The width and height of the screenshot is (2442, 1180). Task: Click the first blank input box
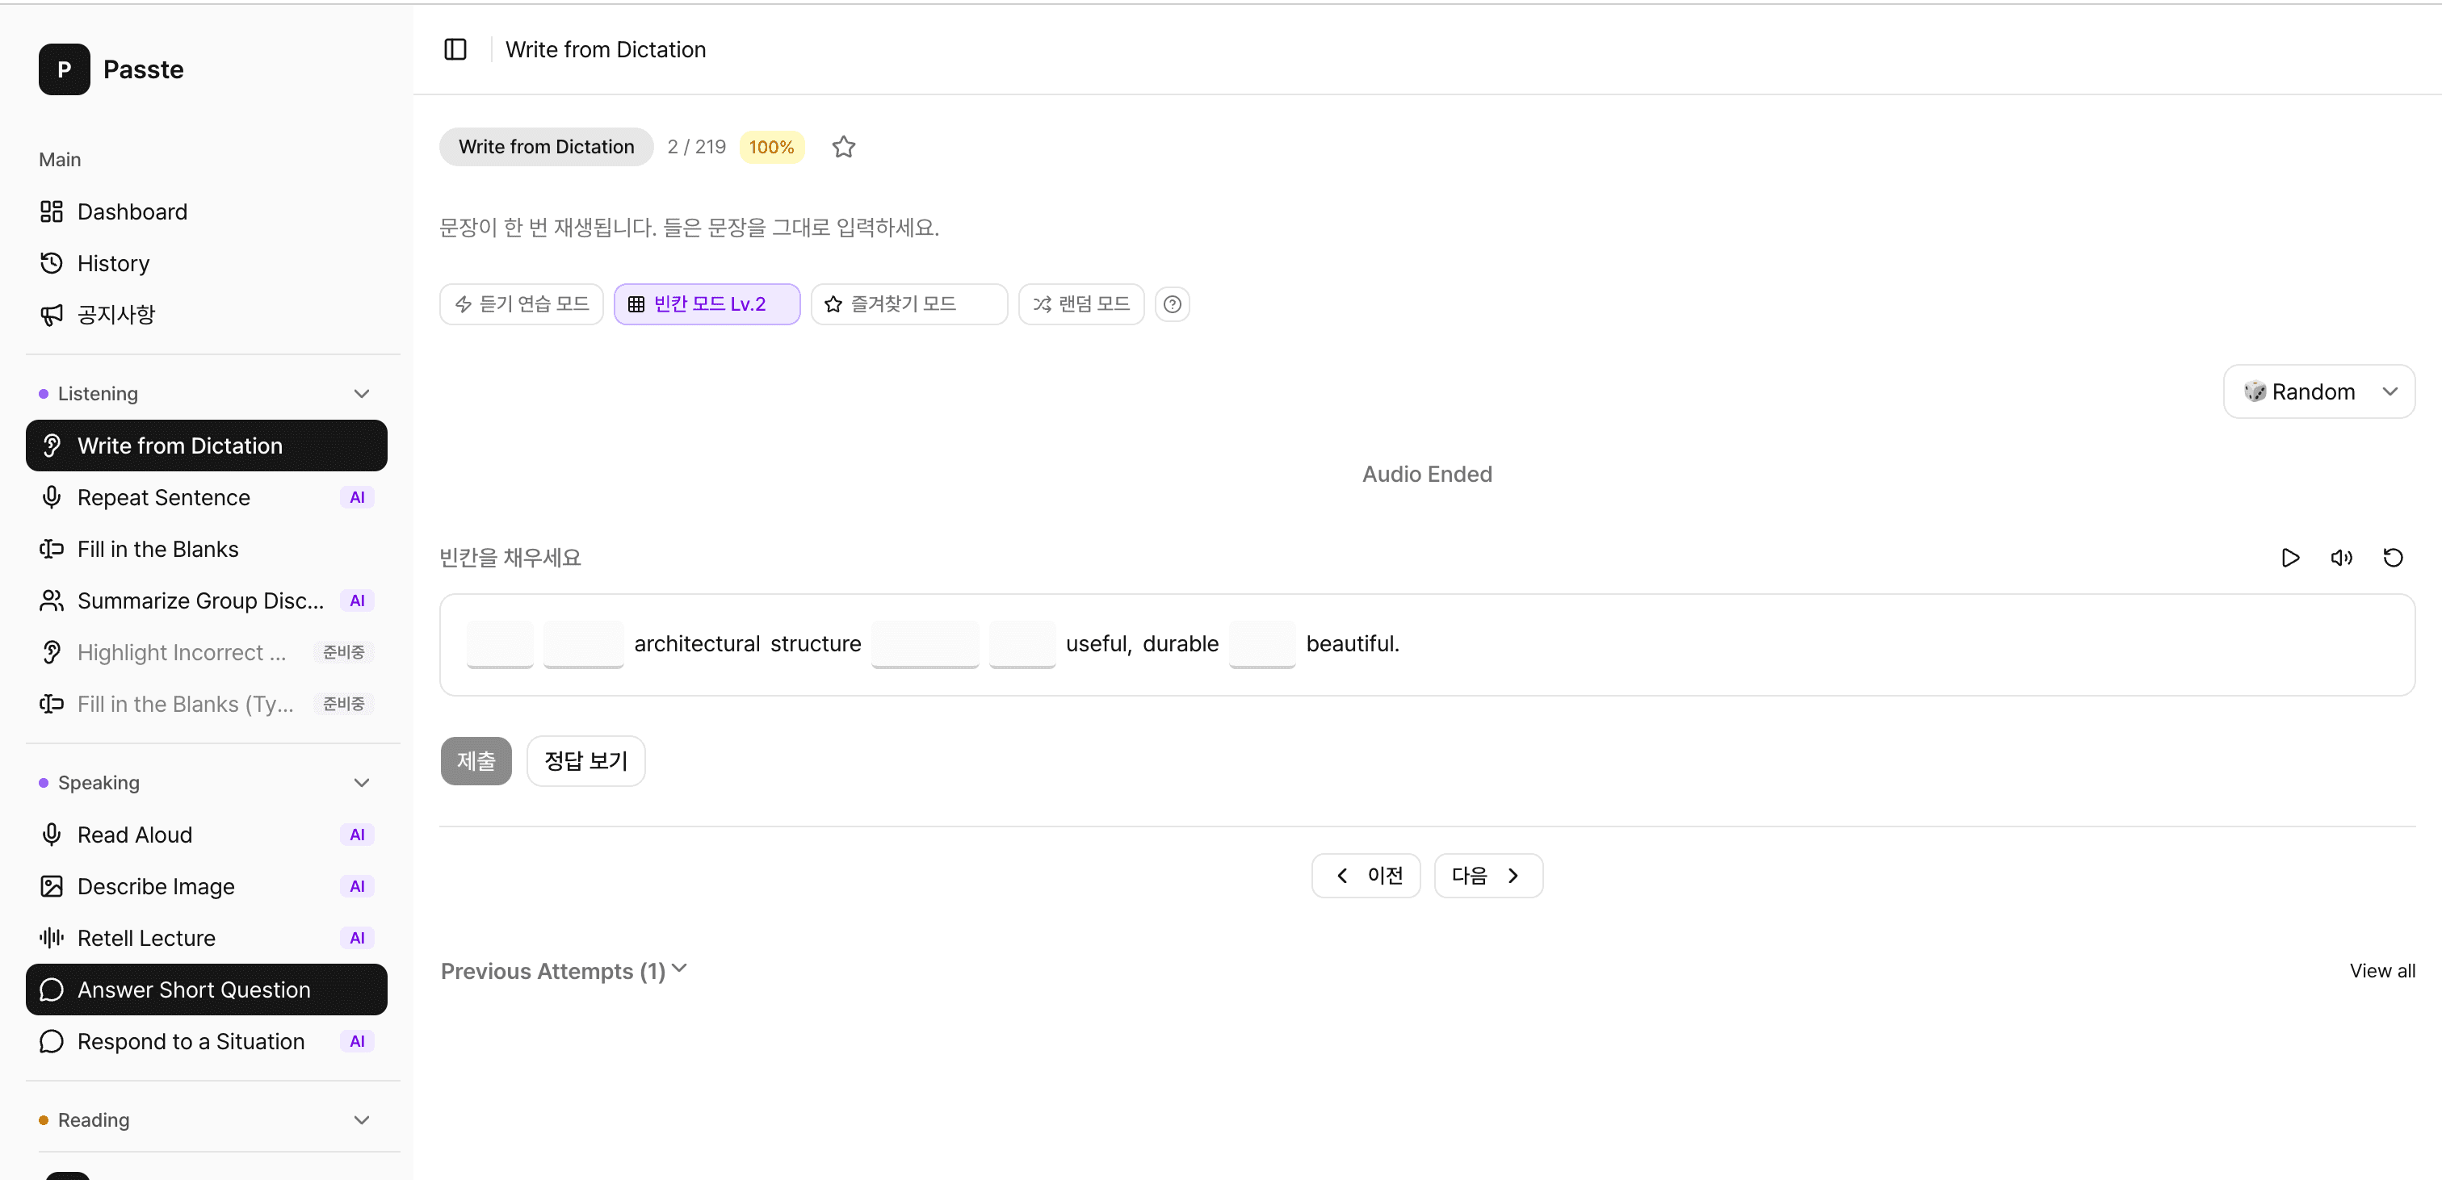pos(500,643)
